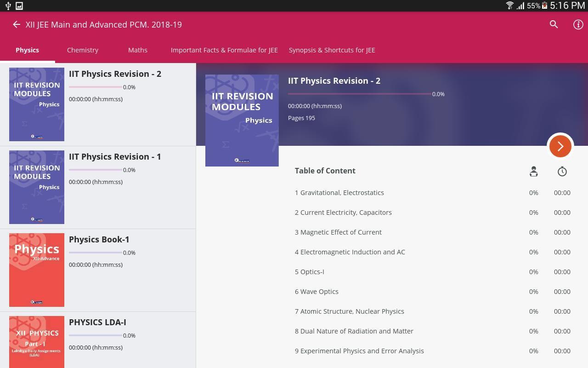This screenshot has height=368, width=588.
Task: Click the Table of Content heading
Action: pyautogui.click(x=325, y=171)
